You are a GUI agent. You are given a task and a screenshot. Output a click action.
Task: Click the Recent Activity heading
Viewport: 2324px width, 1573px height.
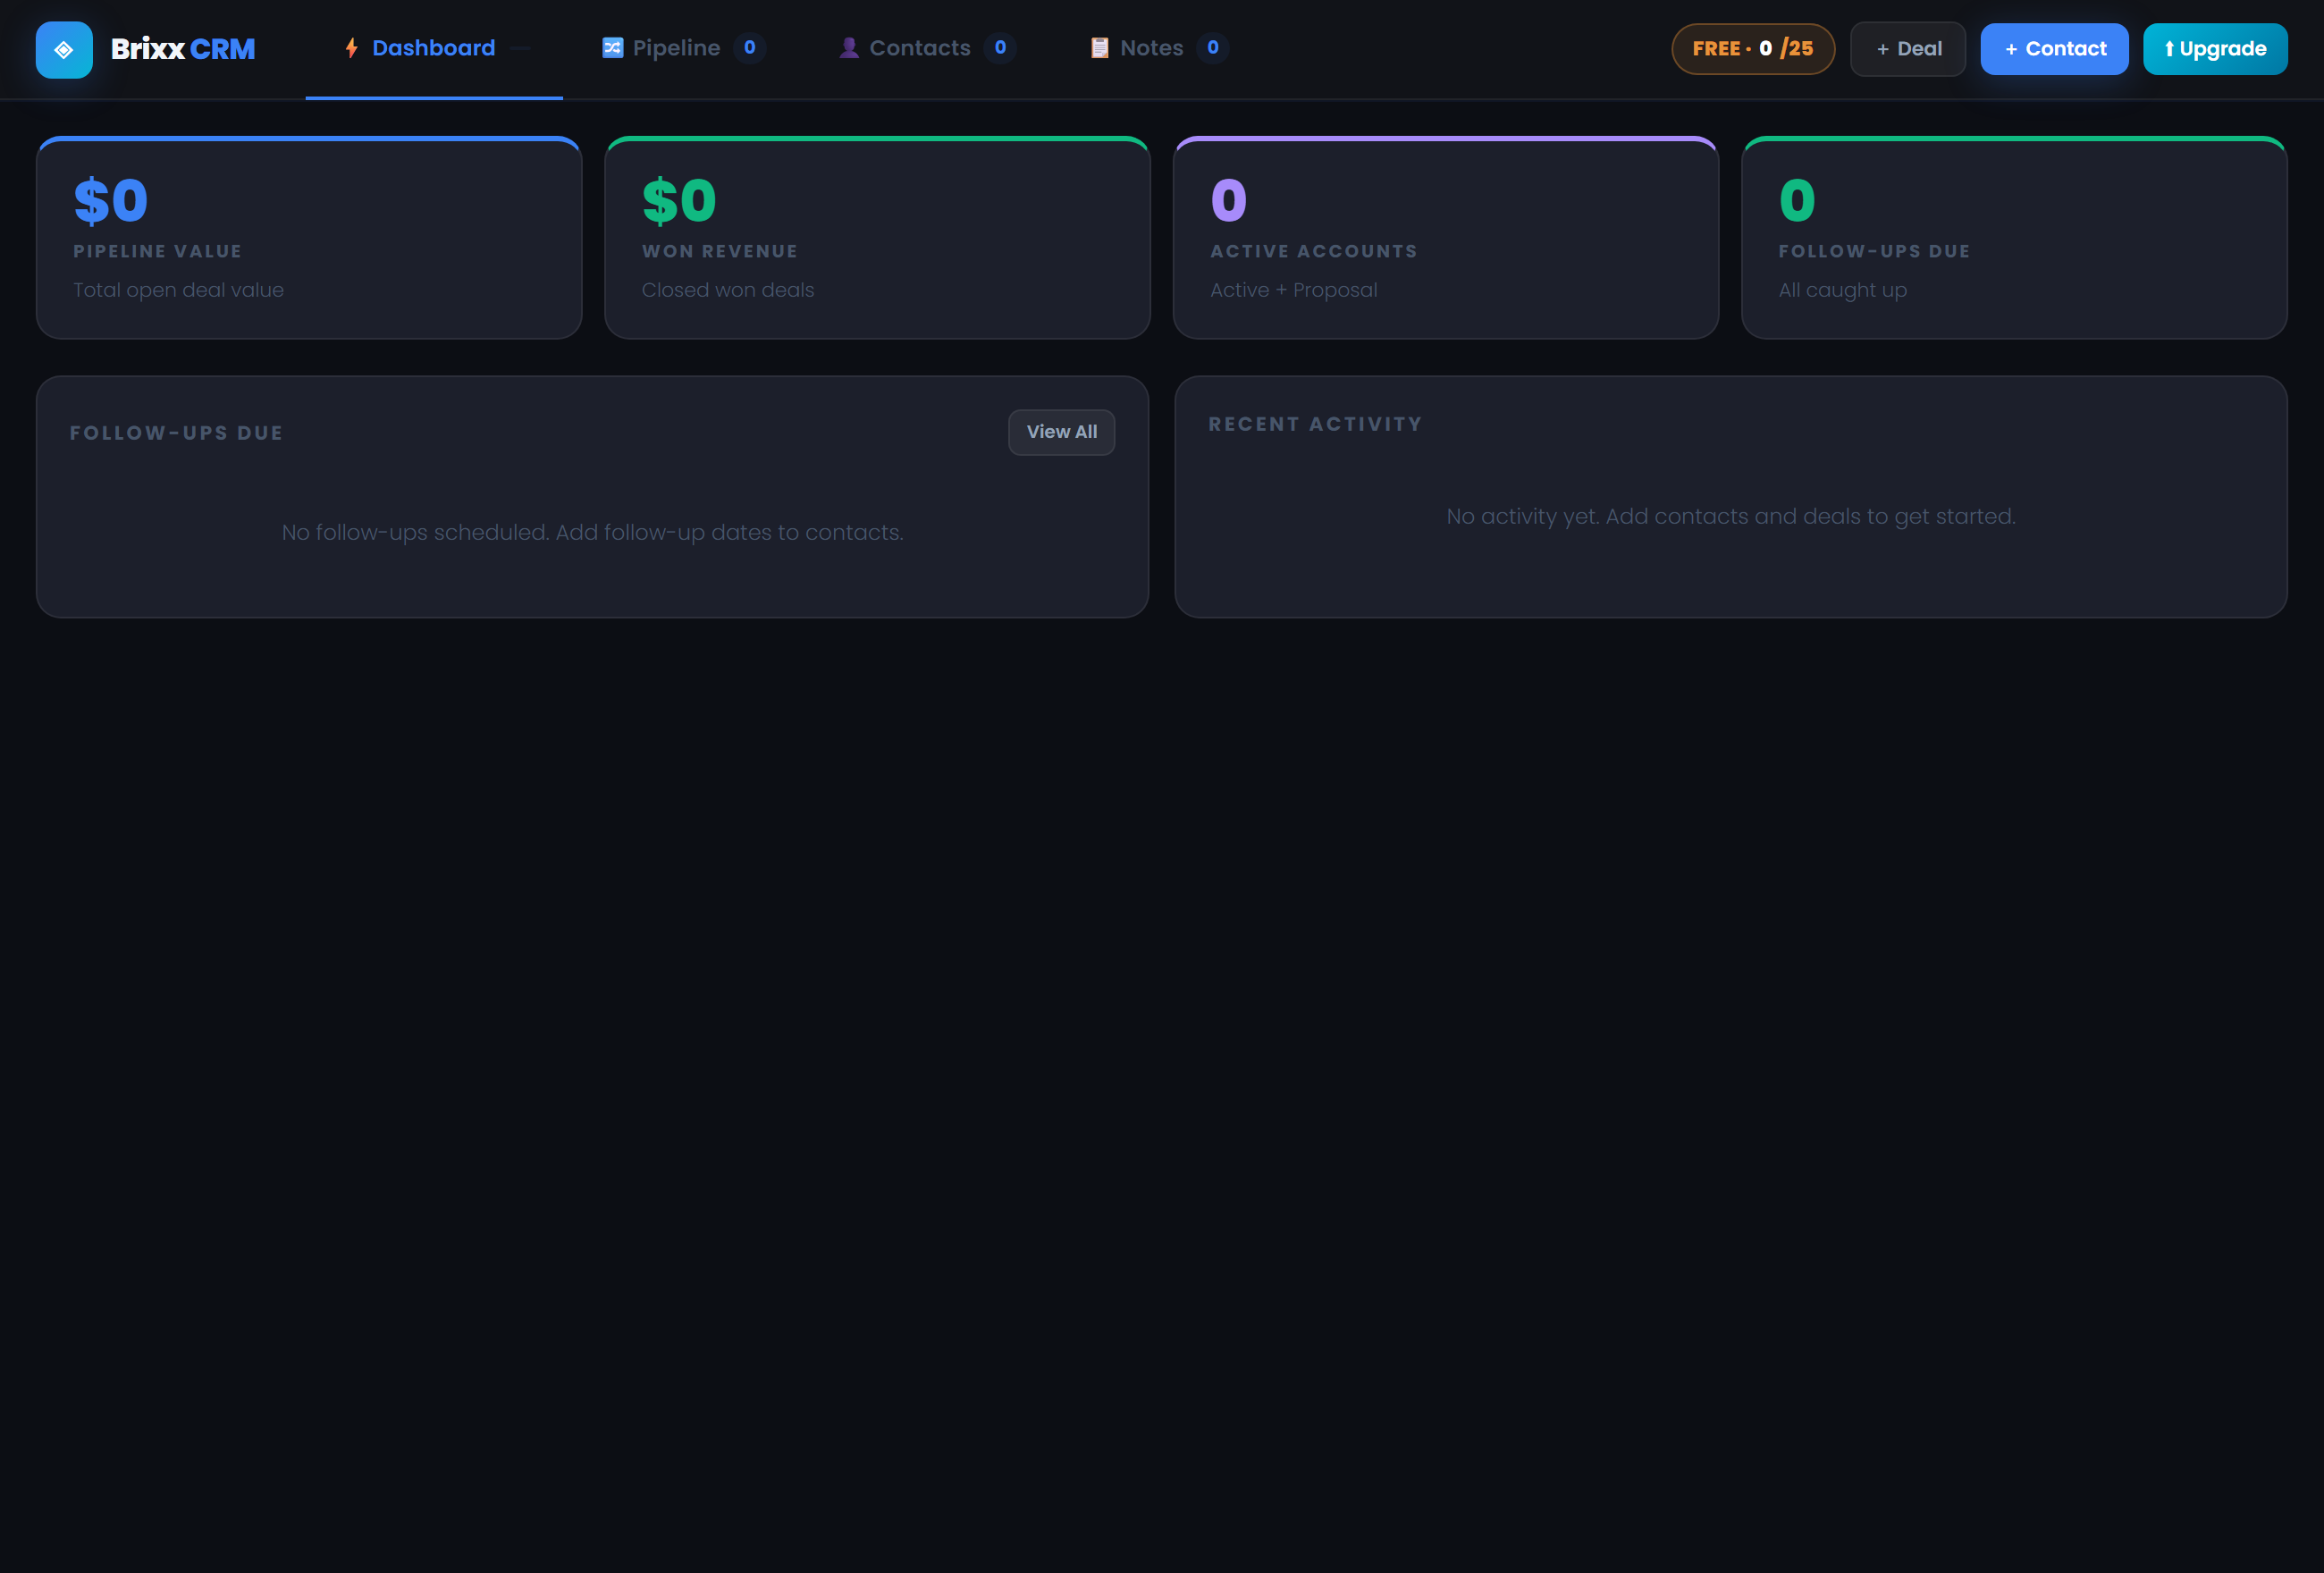[x=1315, y=424]
